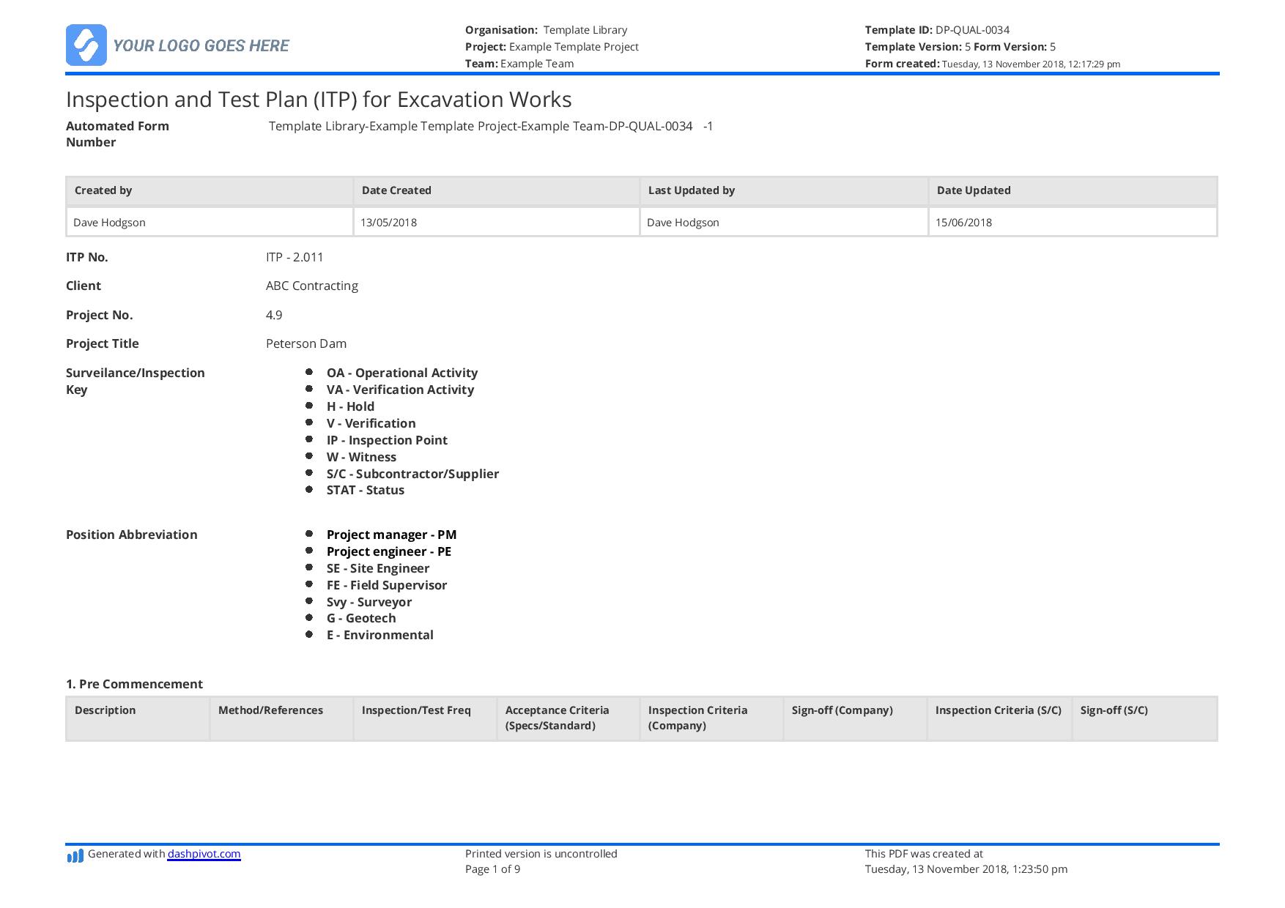Select 'FE - Field Supervisor' abbreviation

click(387, 585)
